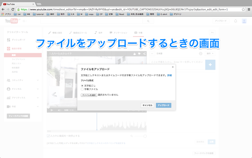The height and width of the screenshot is (158, 252).
Task: Click the sidebar フィードバックの送信 button
Action: click(x=18, y=116)
